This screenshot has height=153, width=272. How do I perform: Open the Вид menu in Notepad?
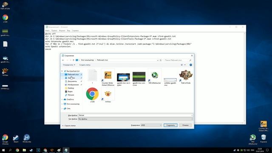point(68,31)
